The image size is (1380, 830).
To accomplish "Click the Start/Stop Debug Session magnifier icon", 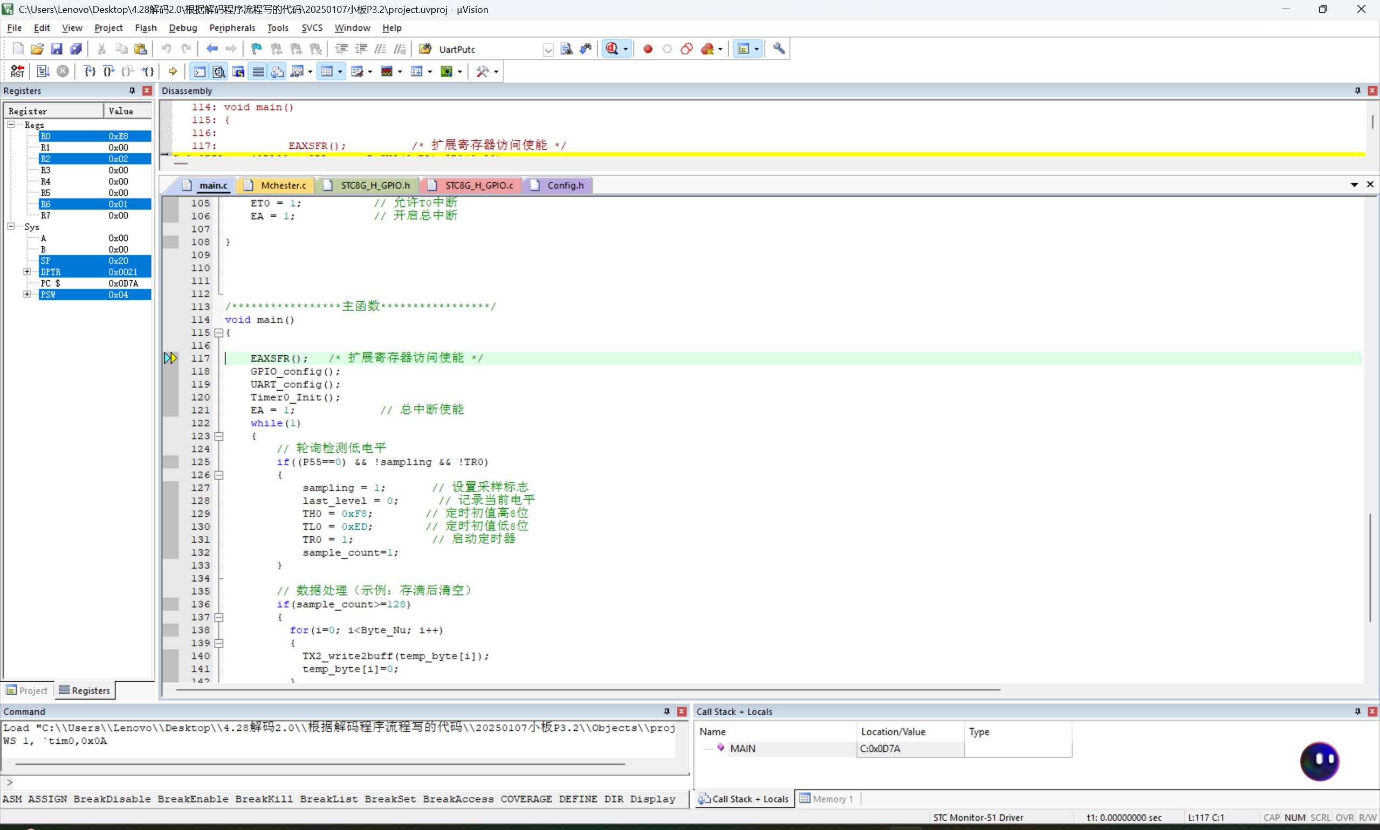I will [612, 49].
